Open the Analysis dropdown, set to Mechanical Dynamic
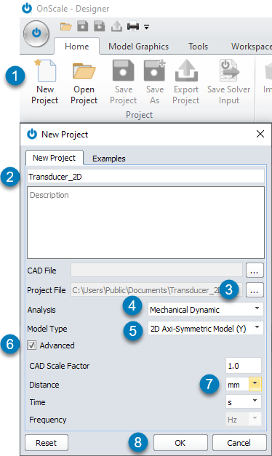 205,309
